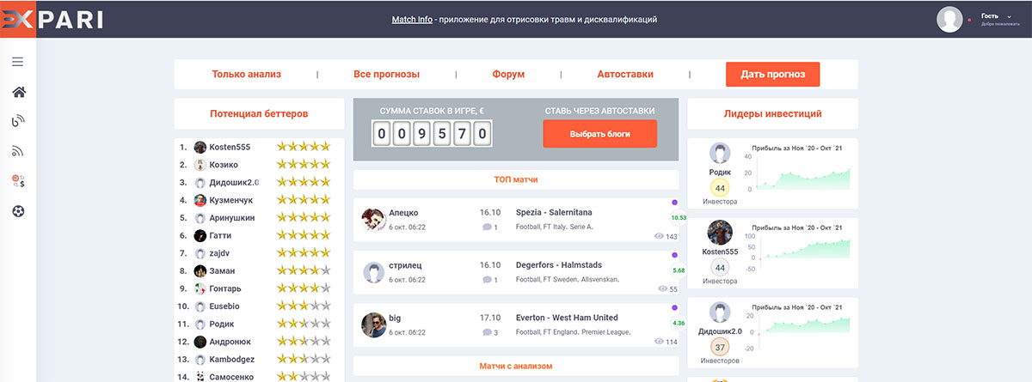
Task: Click the guest user avatar
Action: click(949, 19)
